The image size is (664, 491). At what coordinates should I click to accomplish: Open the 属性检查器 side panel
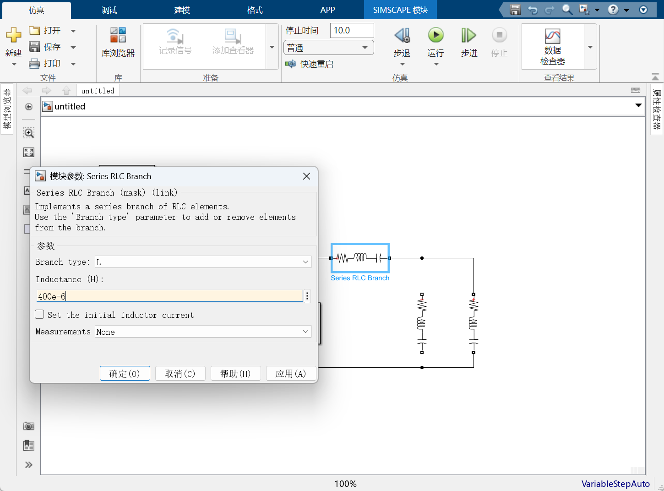[657, 109]
